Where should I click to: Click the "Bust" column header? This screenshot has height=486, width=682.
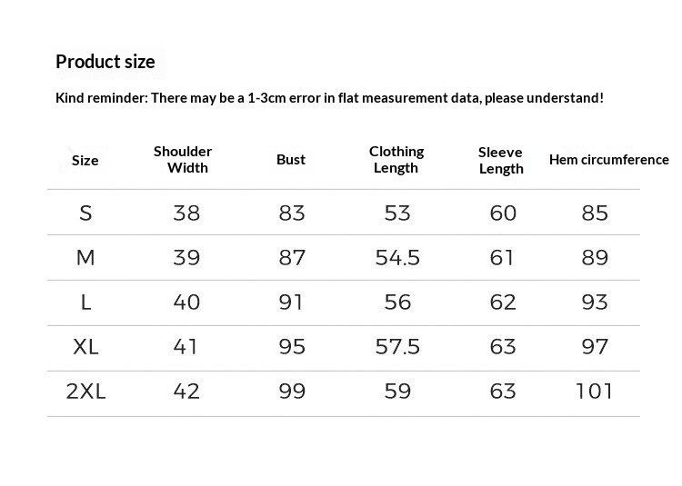click(x=291, y=160)
